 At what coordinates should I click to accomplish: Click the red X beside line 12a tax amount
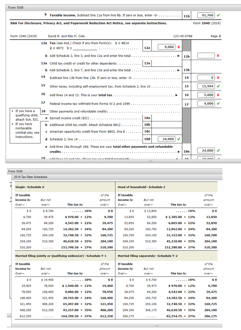[x=179, y=46]
